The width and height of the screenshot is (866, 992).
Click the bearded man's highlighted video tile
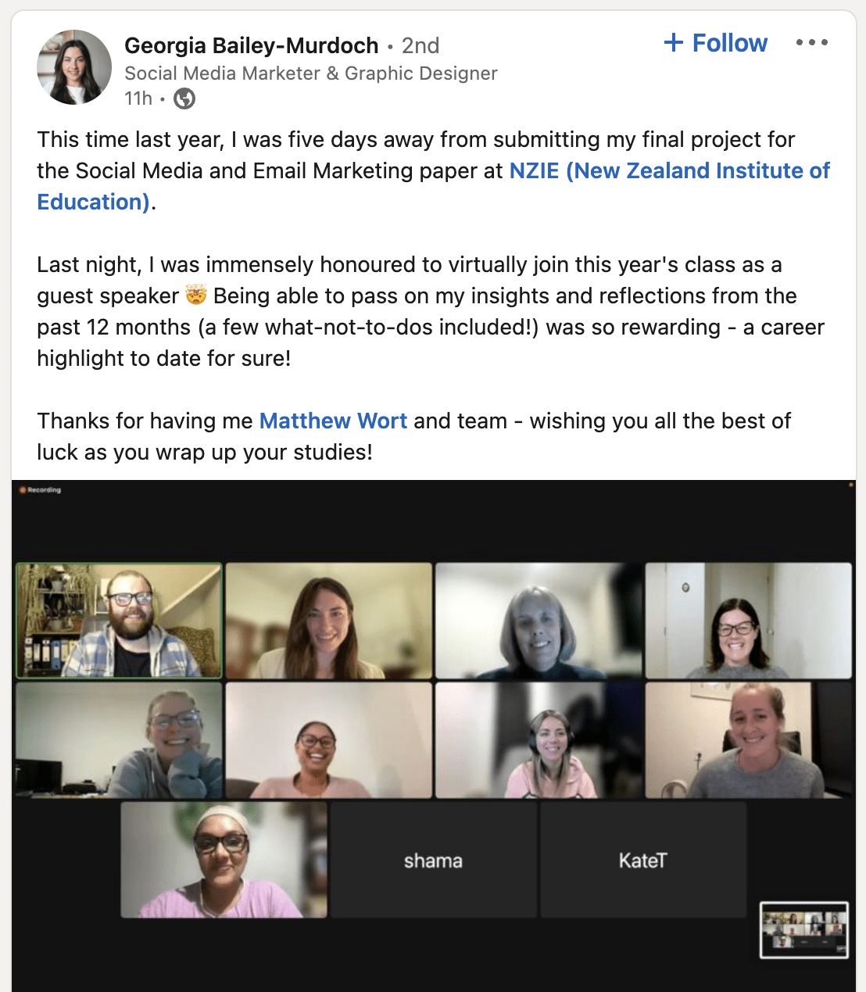pos(119,621)
